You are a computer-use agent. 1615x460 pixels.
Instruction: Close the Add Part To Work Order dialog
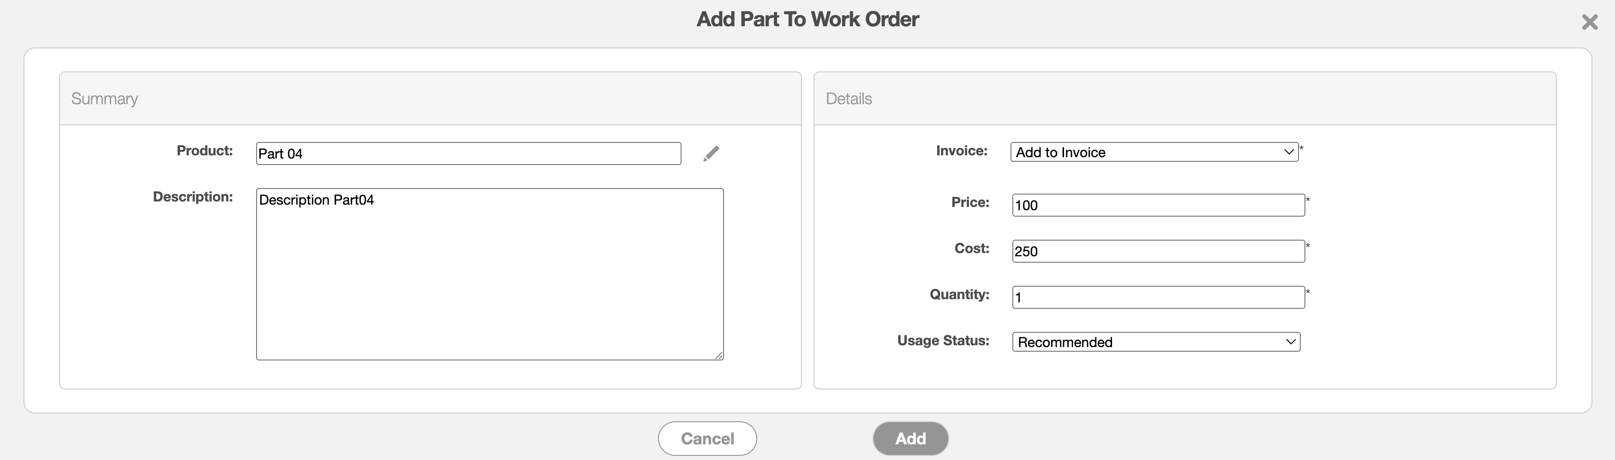coord(1589,23)
